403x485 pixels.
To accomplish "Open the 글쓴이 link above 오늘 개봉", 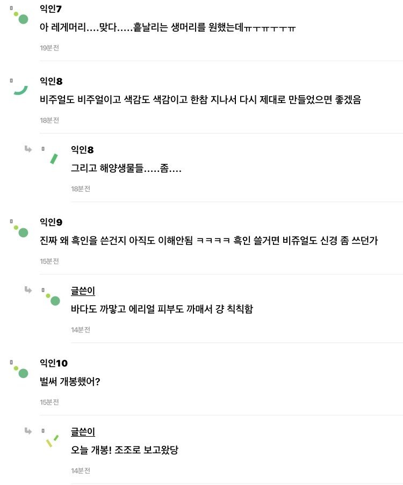I will [x=83, y=431].
